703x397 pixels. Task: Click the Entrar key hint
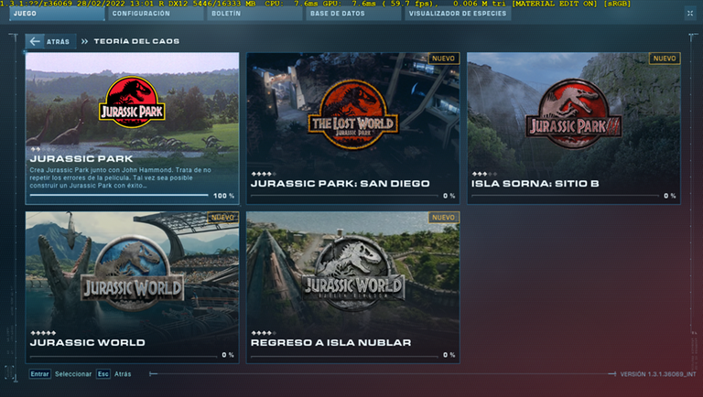pyautogui.click(x=40, y=374)
